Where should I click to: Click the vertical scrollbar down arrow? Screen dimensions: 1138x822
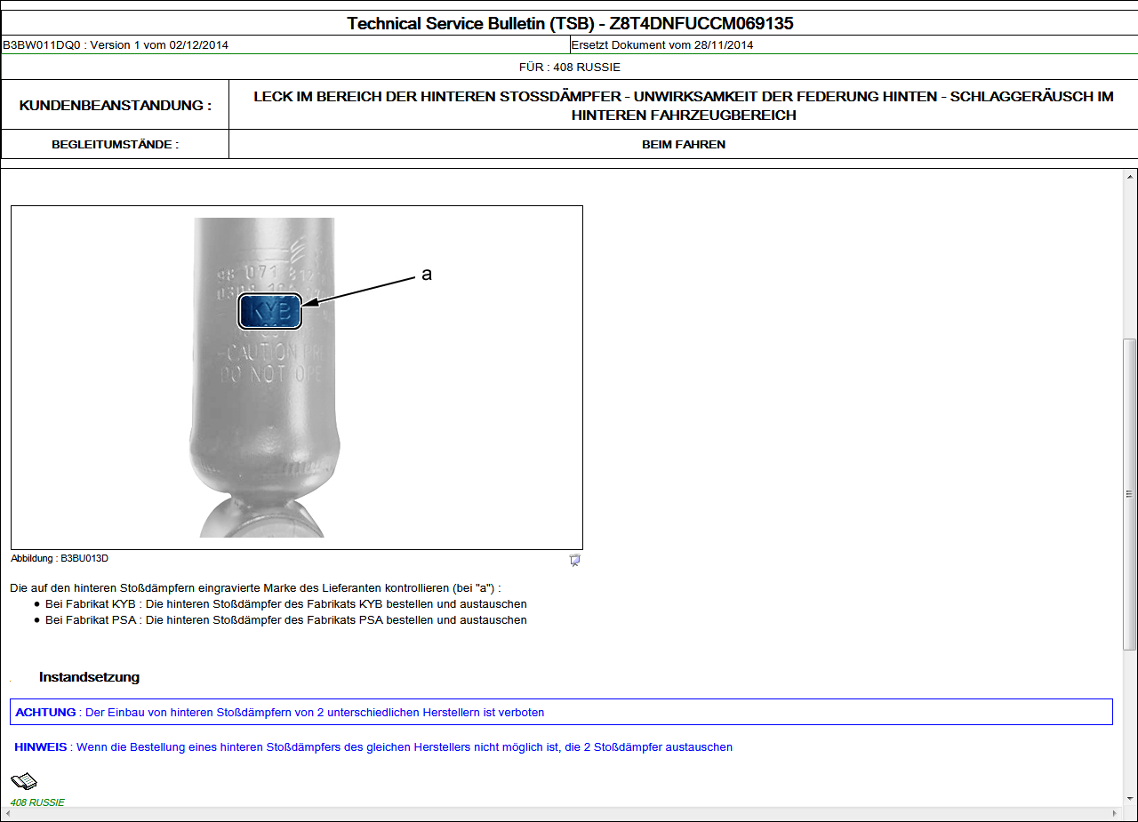[x=1130, y=798]
